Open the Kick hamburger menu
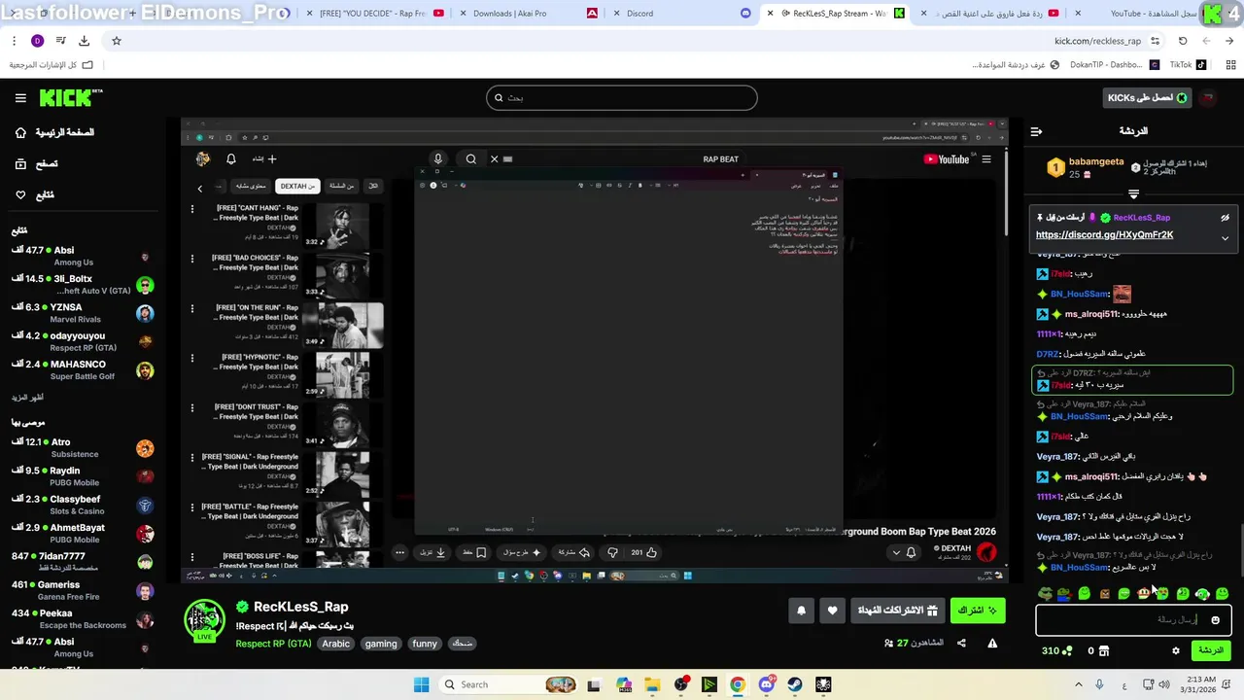This screenshot has width=1244, height=700. coord(20,98)
